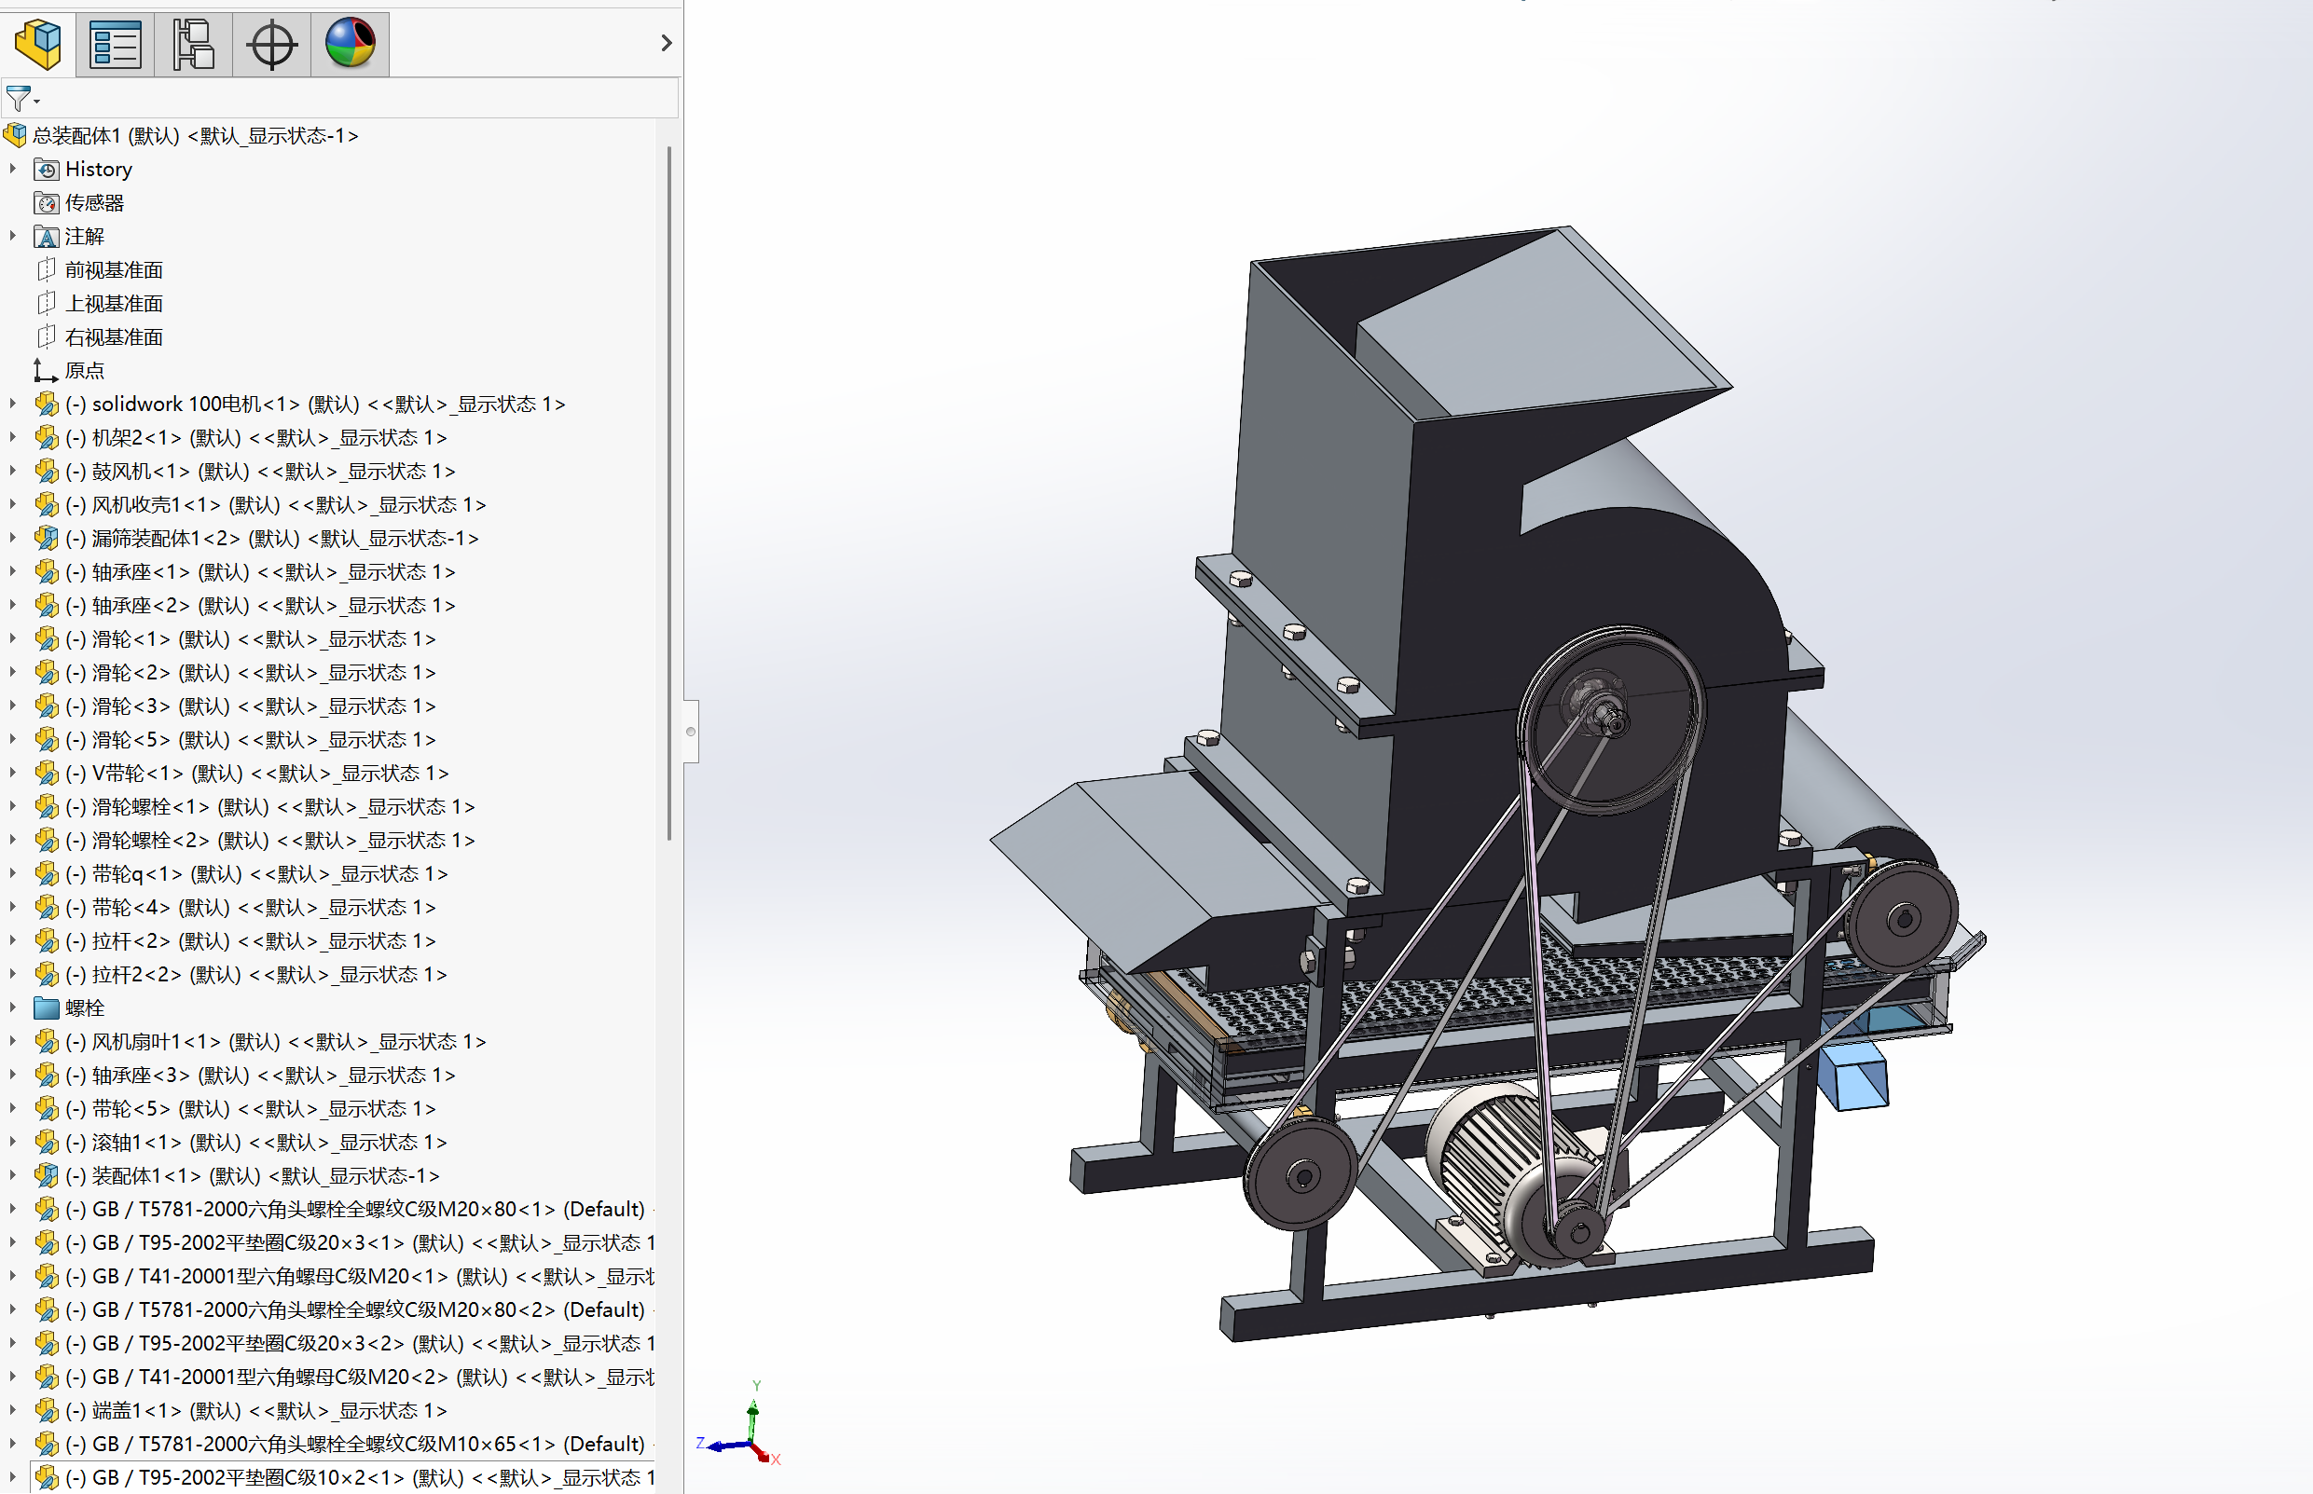Expand the solidwork 100电机 component
This screenshot has height=1494, width=2313.
point(13,404)
